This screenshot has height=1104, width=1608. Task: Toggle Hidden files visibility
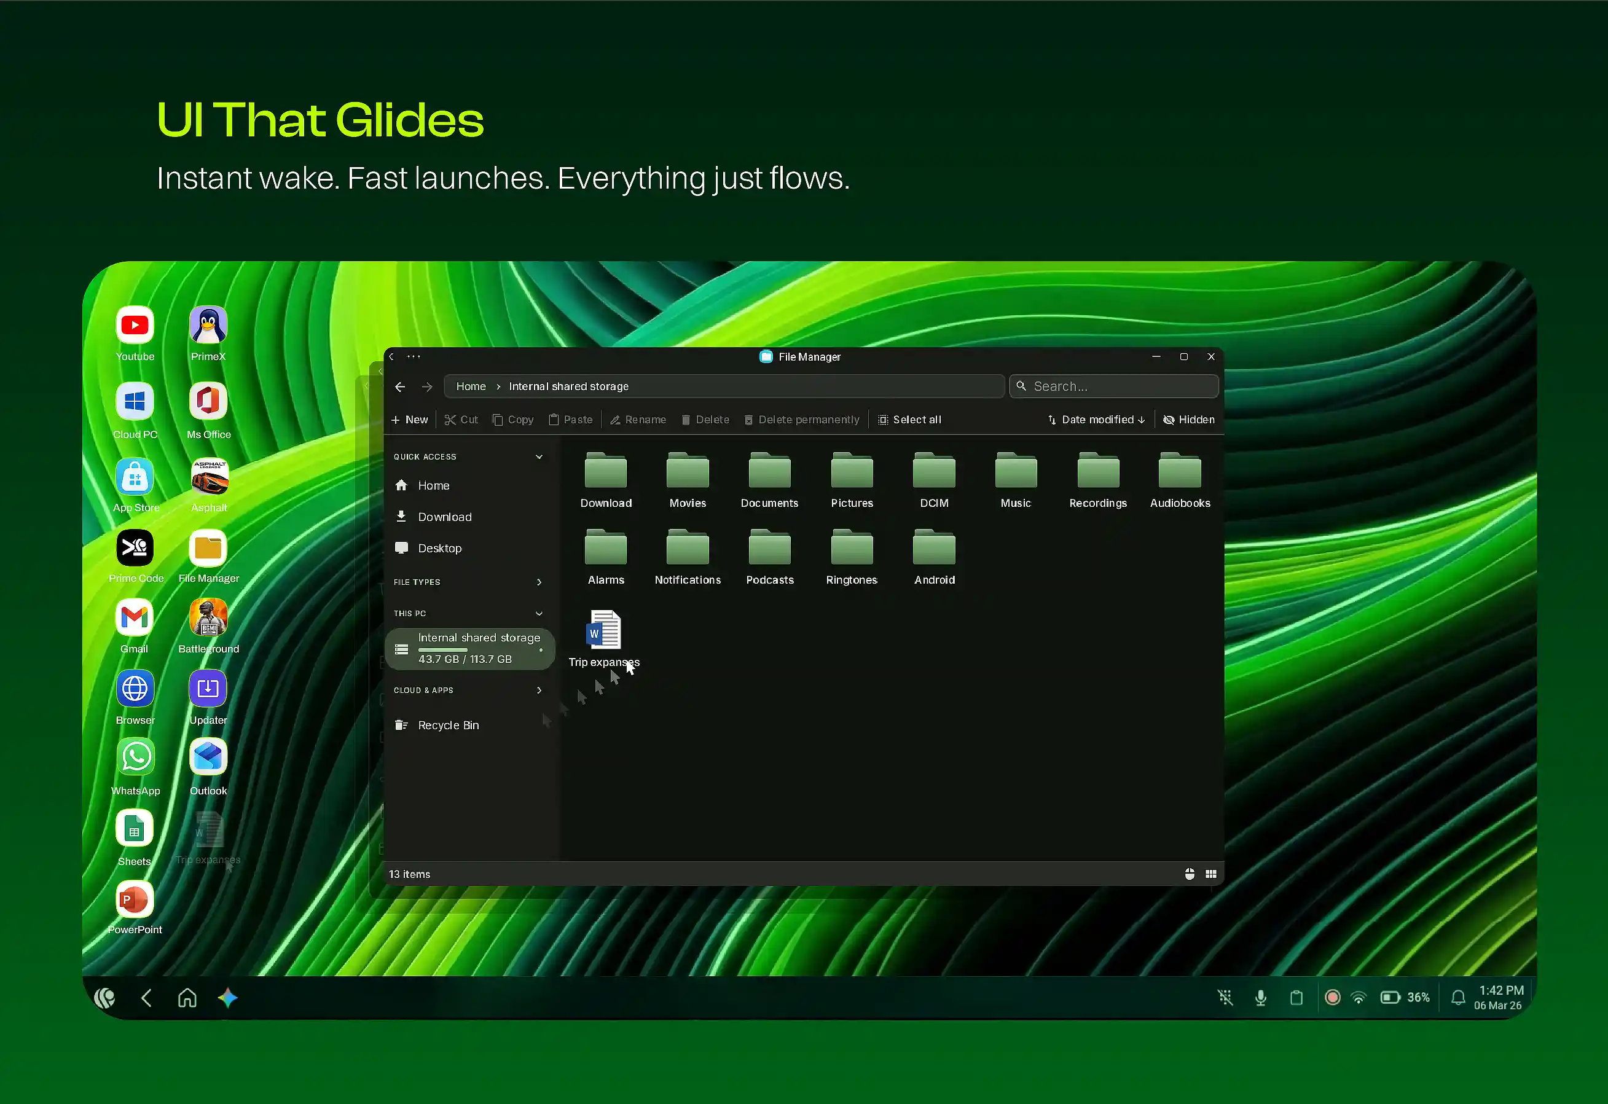coord(1189,420)
